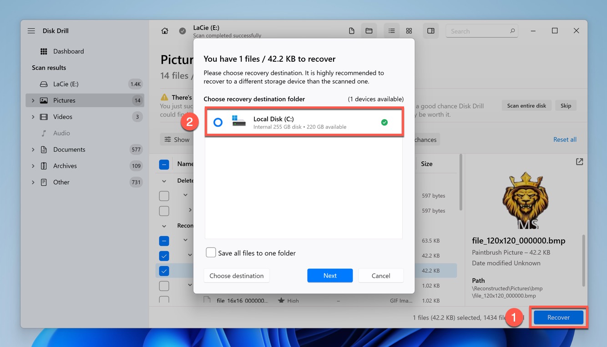607x347 pixels.
Task: Toggle the select-all checkbox in header
Action: pyautogui.click(x=164, y=164)
